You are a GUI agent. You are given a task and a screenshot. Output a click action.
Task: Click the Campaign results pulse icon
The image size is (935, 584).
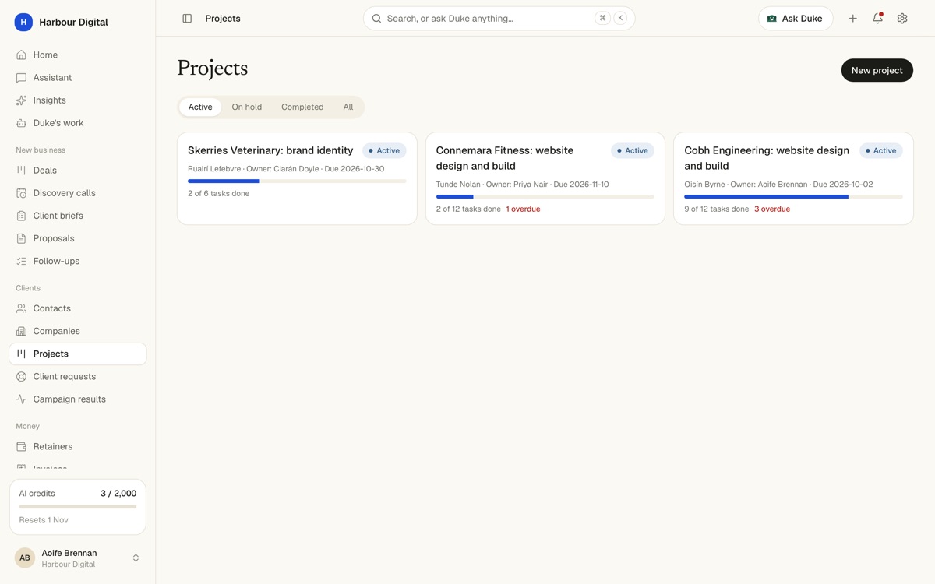pos(21,399)
